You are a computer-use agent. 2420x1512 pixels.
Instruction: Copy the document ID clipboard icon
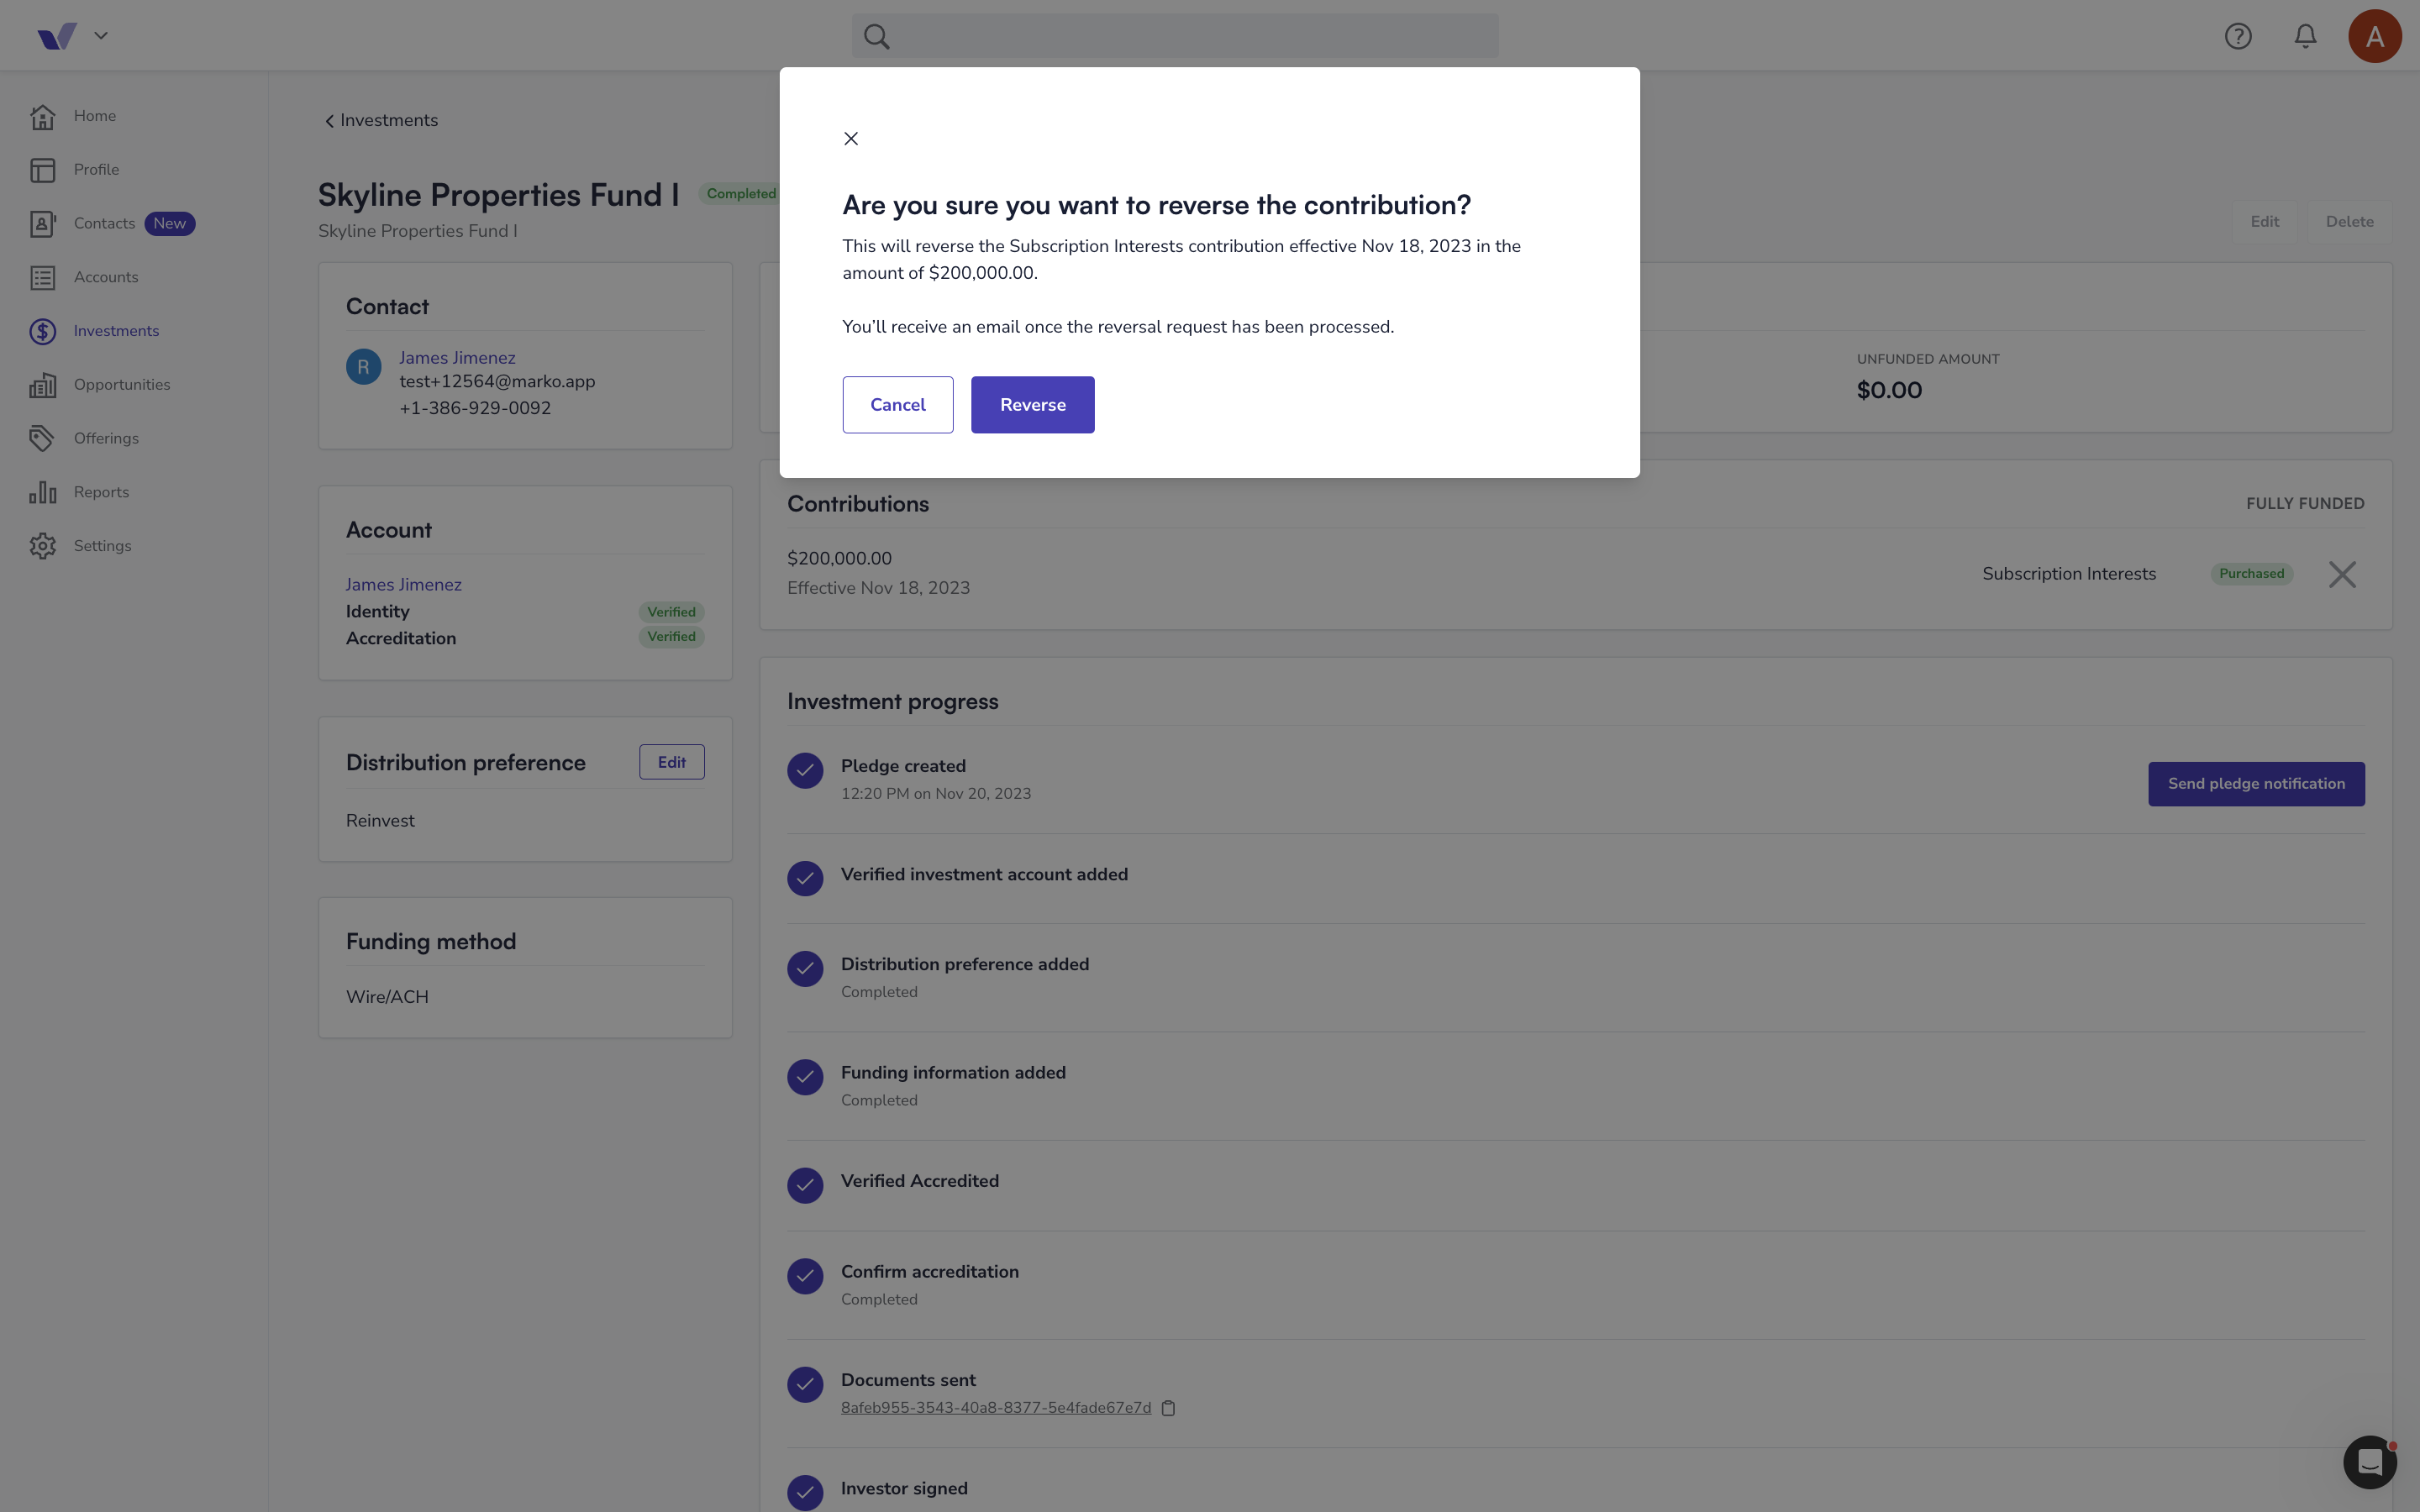pyautogui.click(x=1168, y=1408)
